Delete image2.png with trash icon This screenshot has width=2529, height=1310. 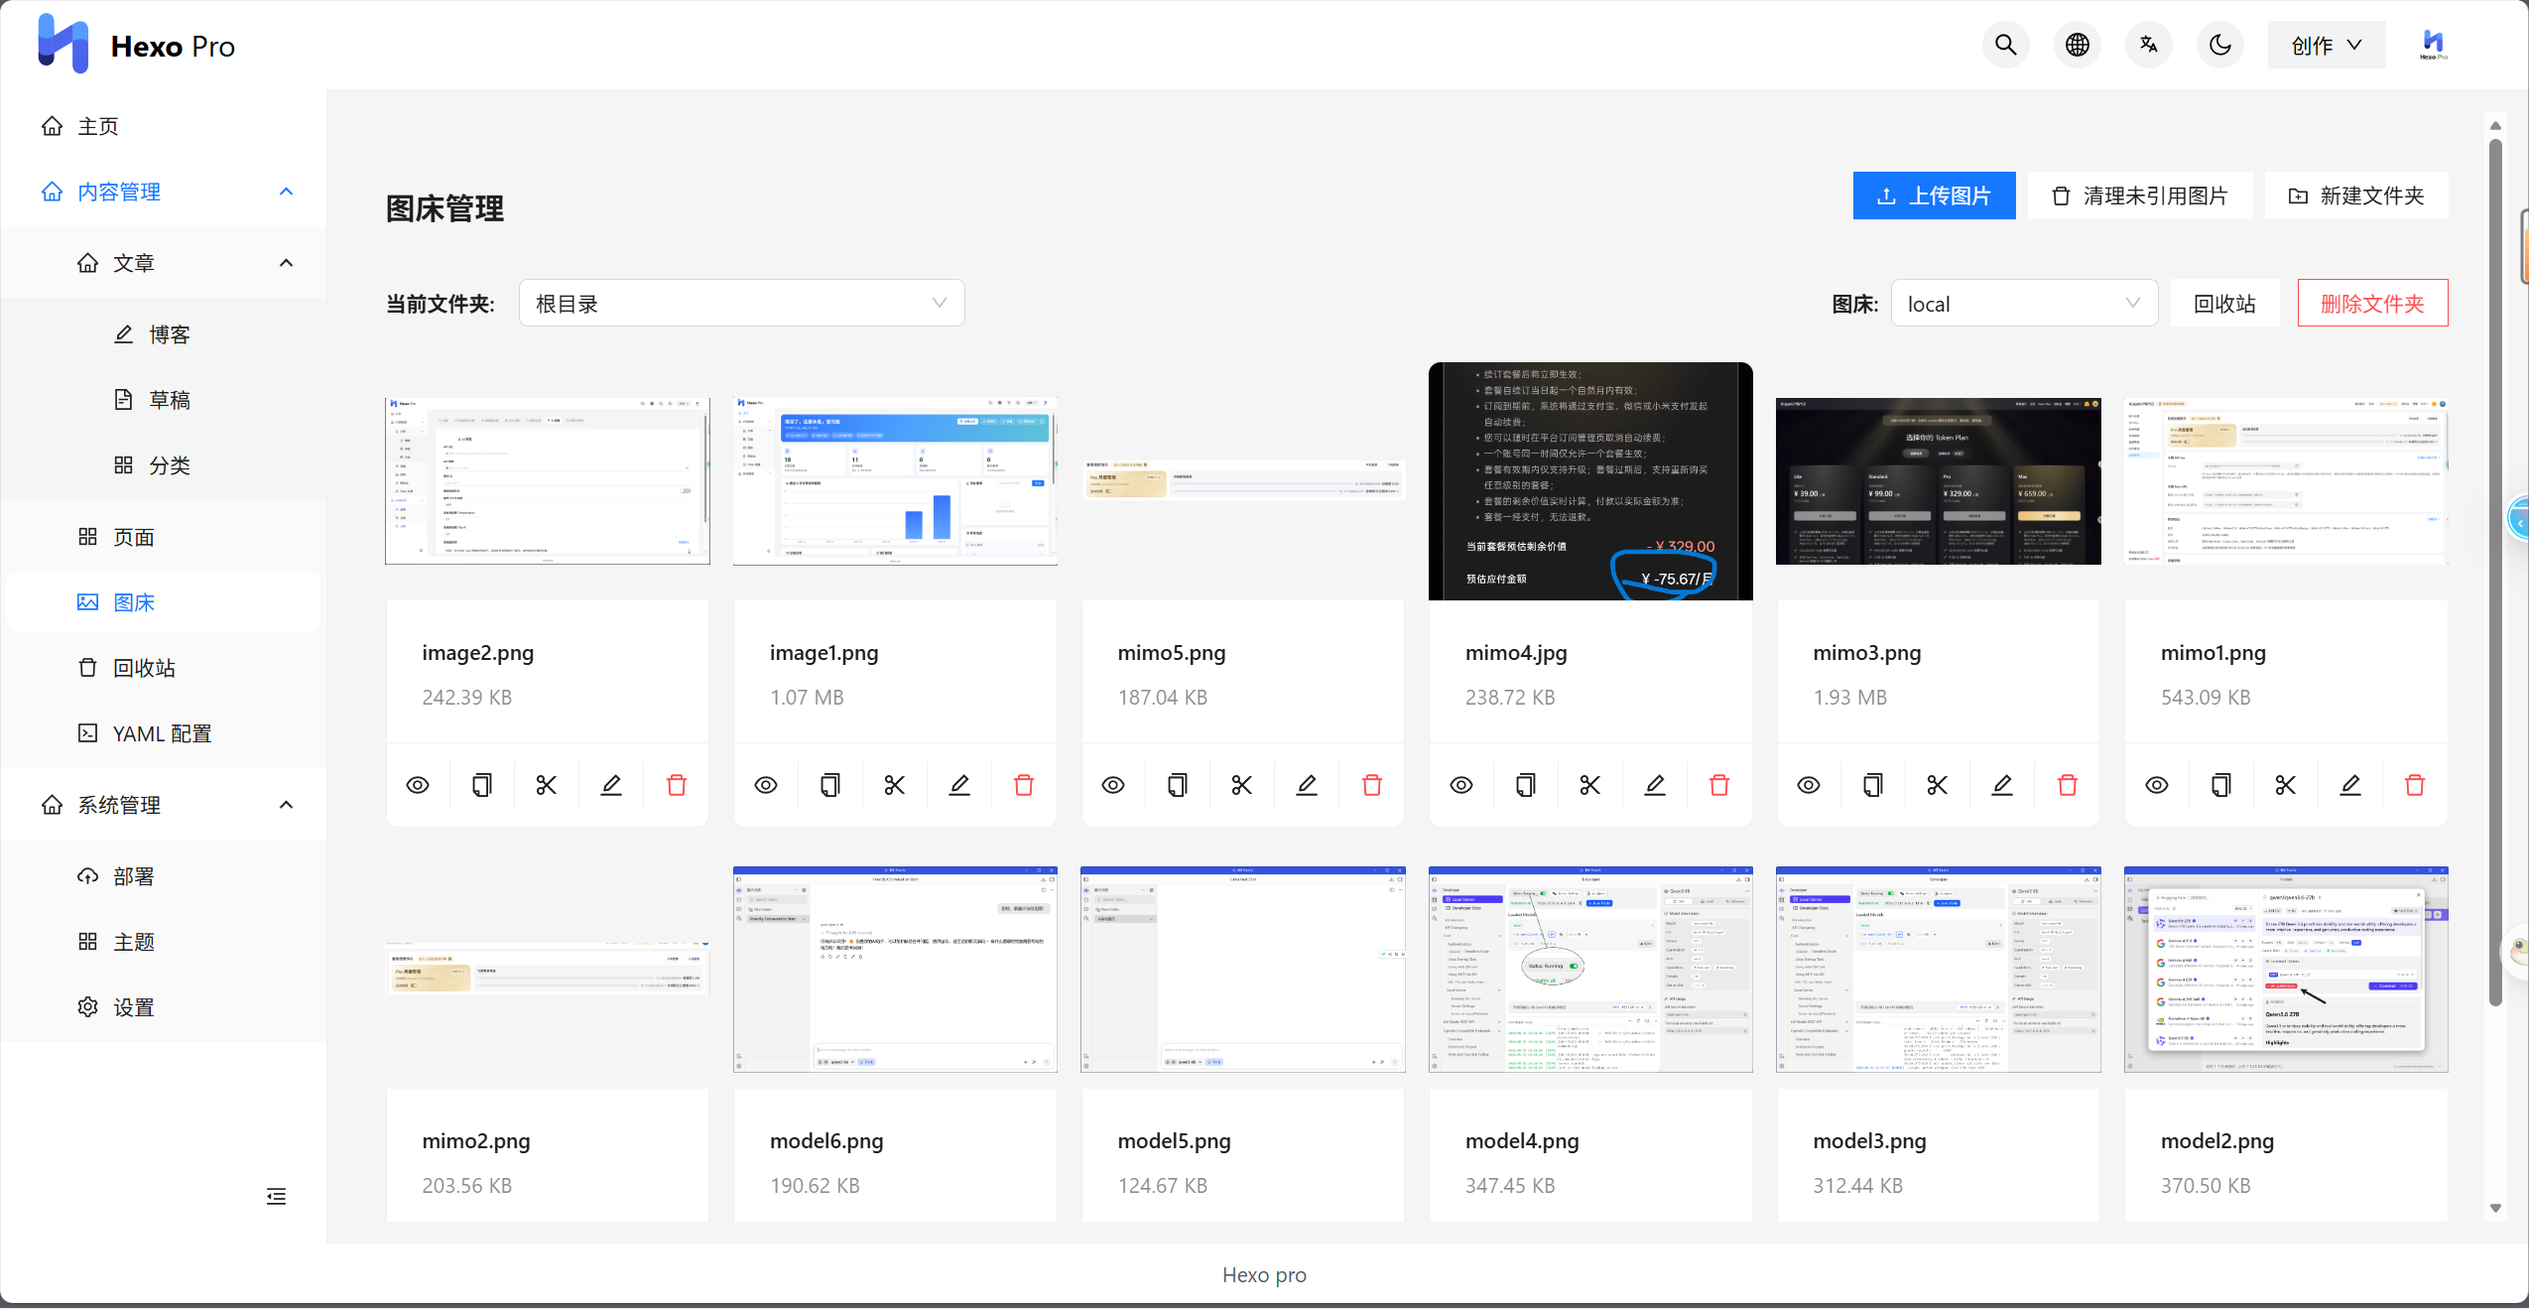(677, 785)
